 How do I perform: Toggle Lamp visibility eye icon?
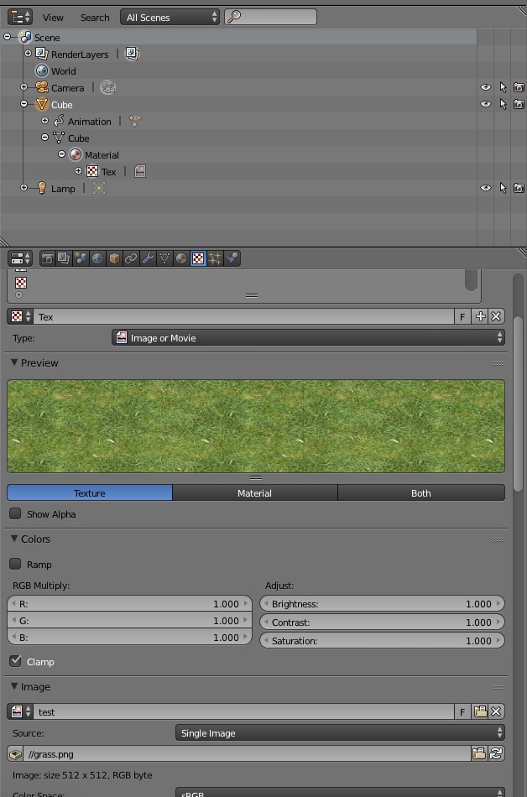(486, 188)
